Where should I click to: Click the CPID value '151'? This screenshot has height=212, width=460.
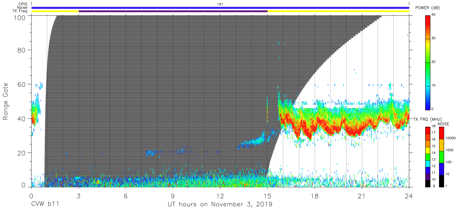[x=220, y=4]
